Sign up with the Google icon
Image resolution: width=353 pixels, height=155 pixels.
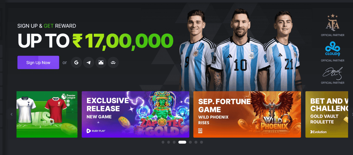pos(76,62)
